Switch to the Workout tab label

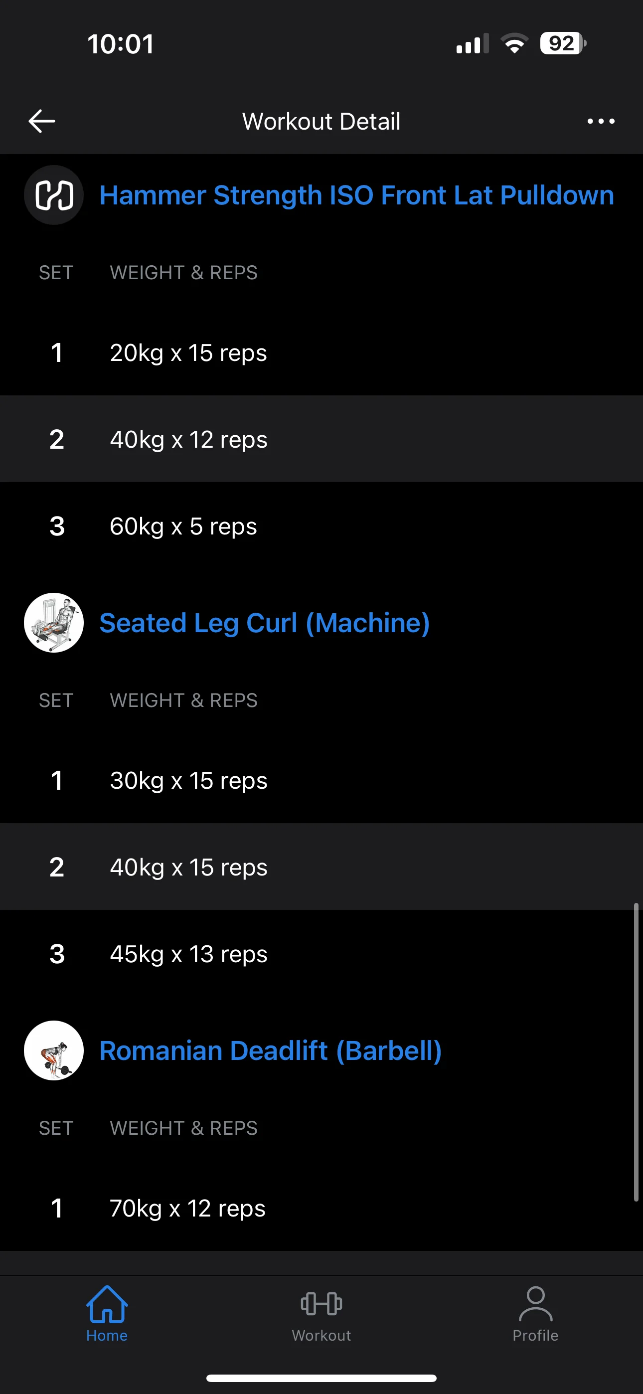(321, 1336)
